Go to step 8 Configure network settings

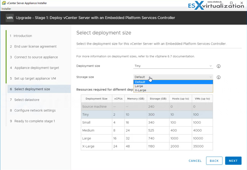coord(33,110)
